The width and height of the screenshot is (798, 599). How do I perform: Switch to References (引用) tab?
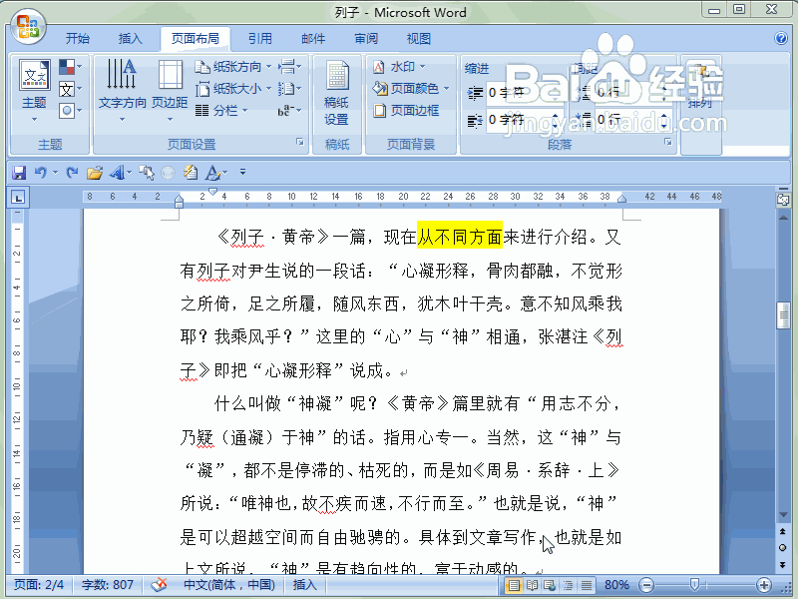tap(260, 39)
